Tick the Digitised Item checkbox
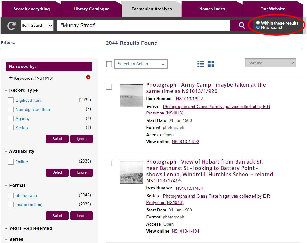 click(x=10, y=100)
